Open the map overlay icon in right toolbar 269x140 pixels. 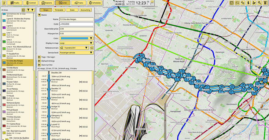coord(232,3)
